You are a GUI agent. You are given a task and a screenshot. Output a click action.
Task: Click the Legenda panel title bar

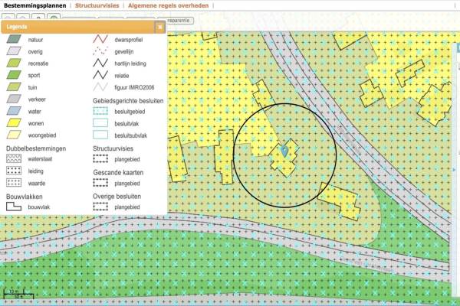(x=77, y=27)
